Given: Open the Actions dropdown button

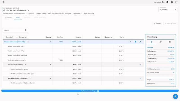Looking at the screenshot, I should [157, 24].
